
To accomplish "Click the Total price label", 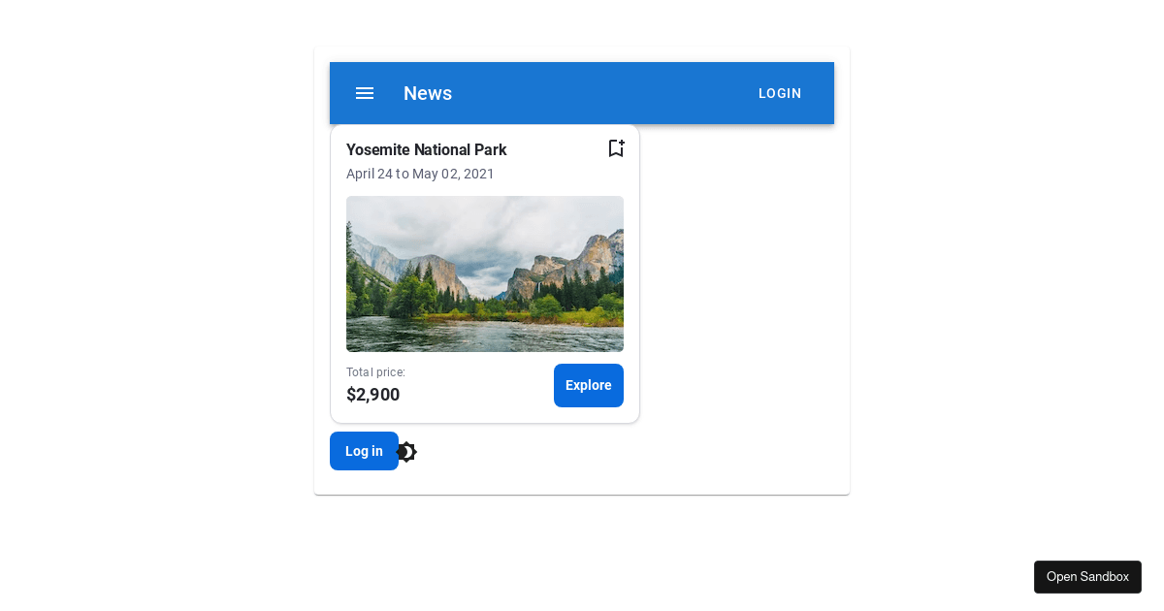I will 375,372.
